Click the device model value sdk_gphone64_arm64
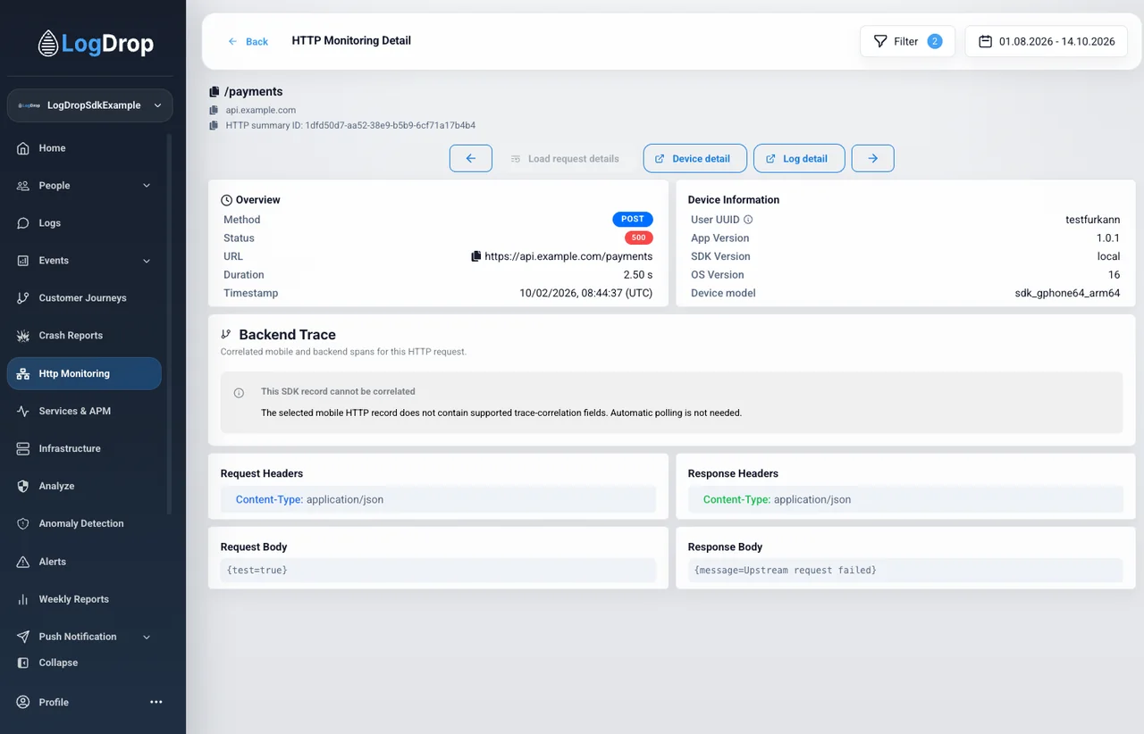 coord(1067,293)
